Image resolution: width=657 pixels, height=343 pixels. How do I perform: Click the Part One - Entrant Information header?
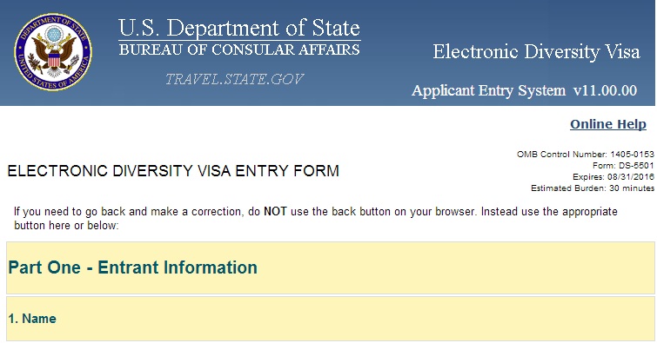(132, 267)
